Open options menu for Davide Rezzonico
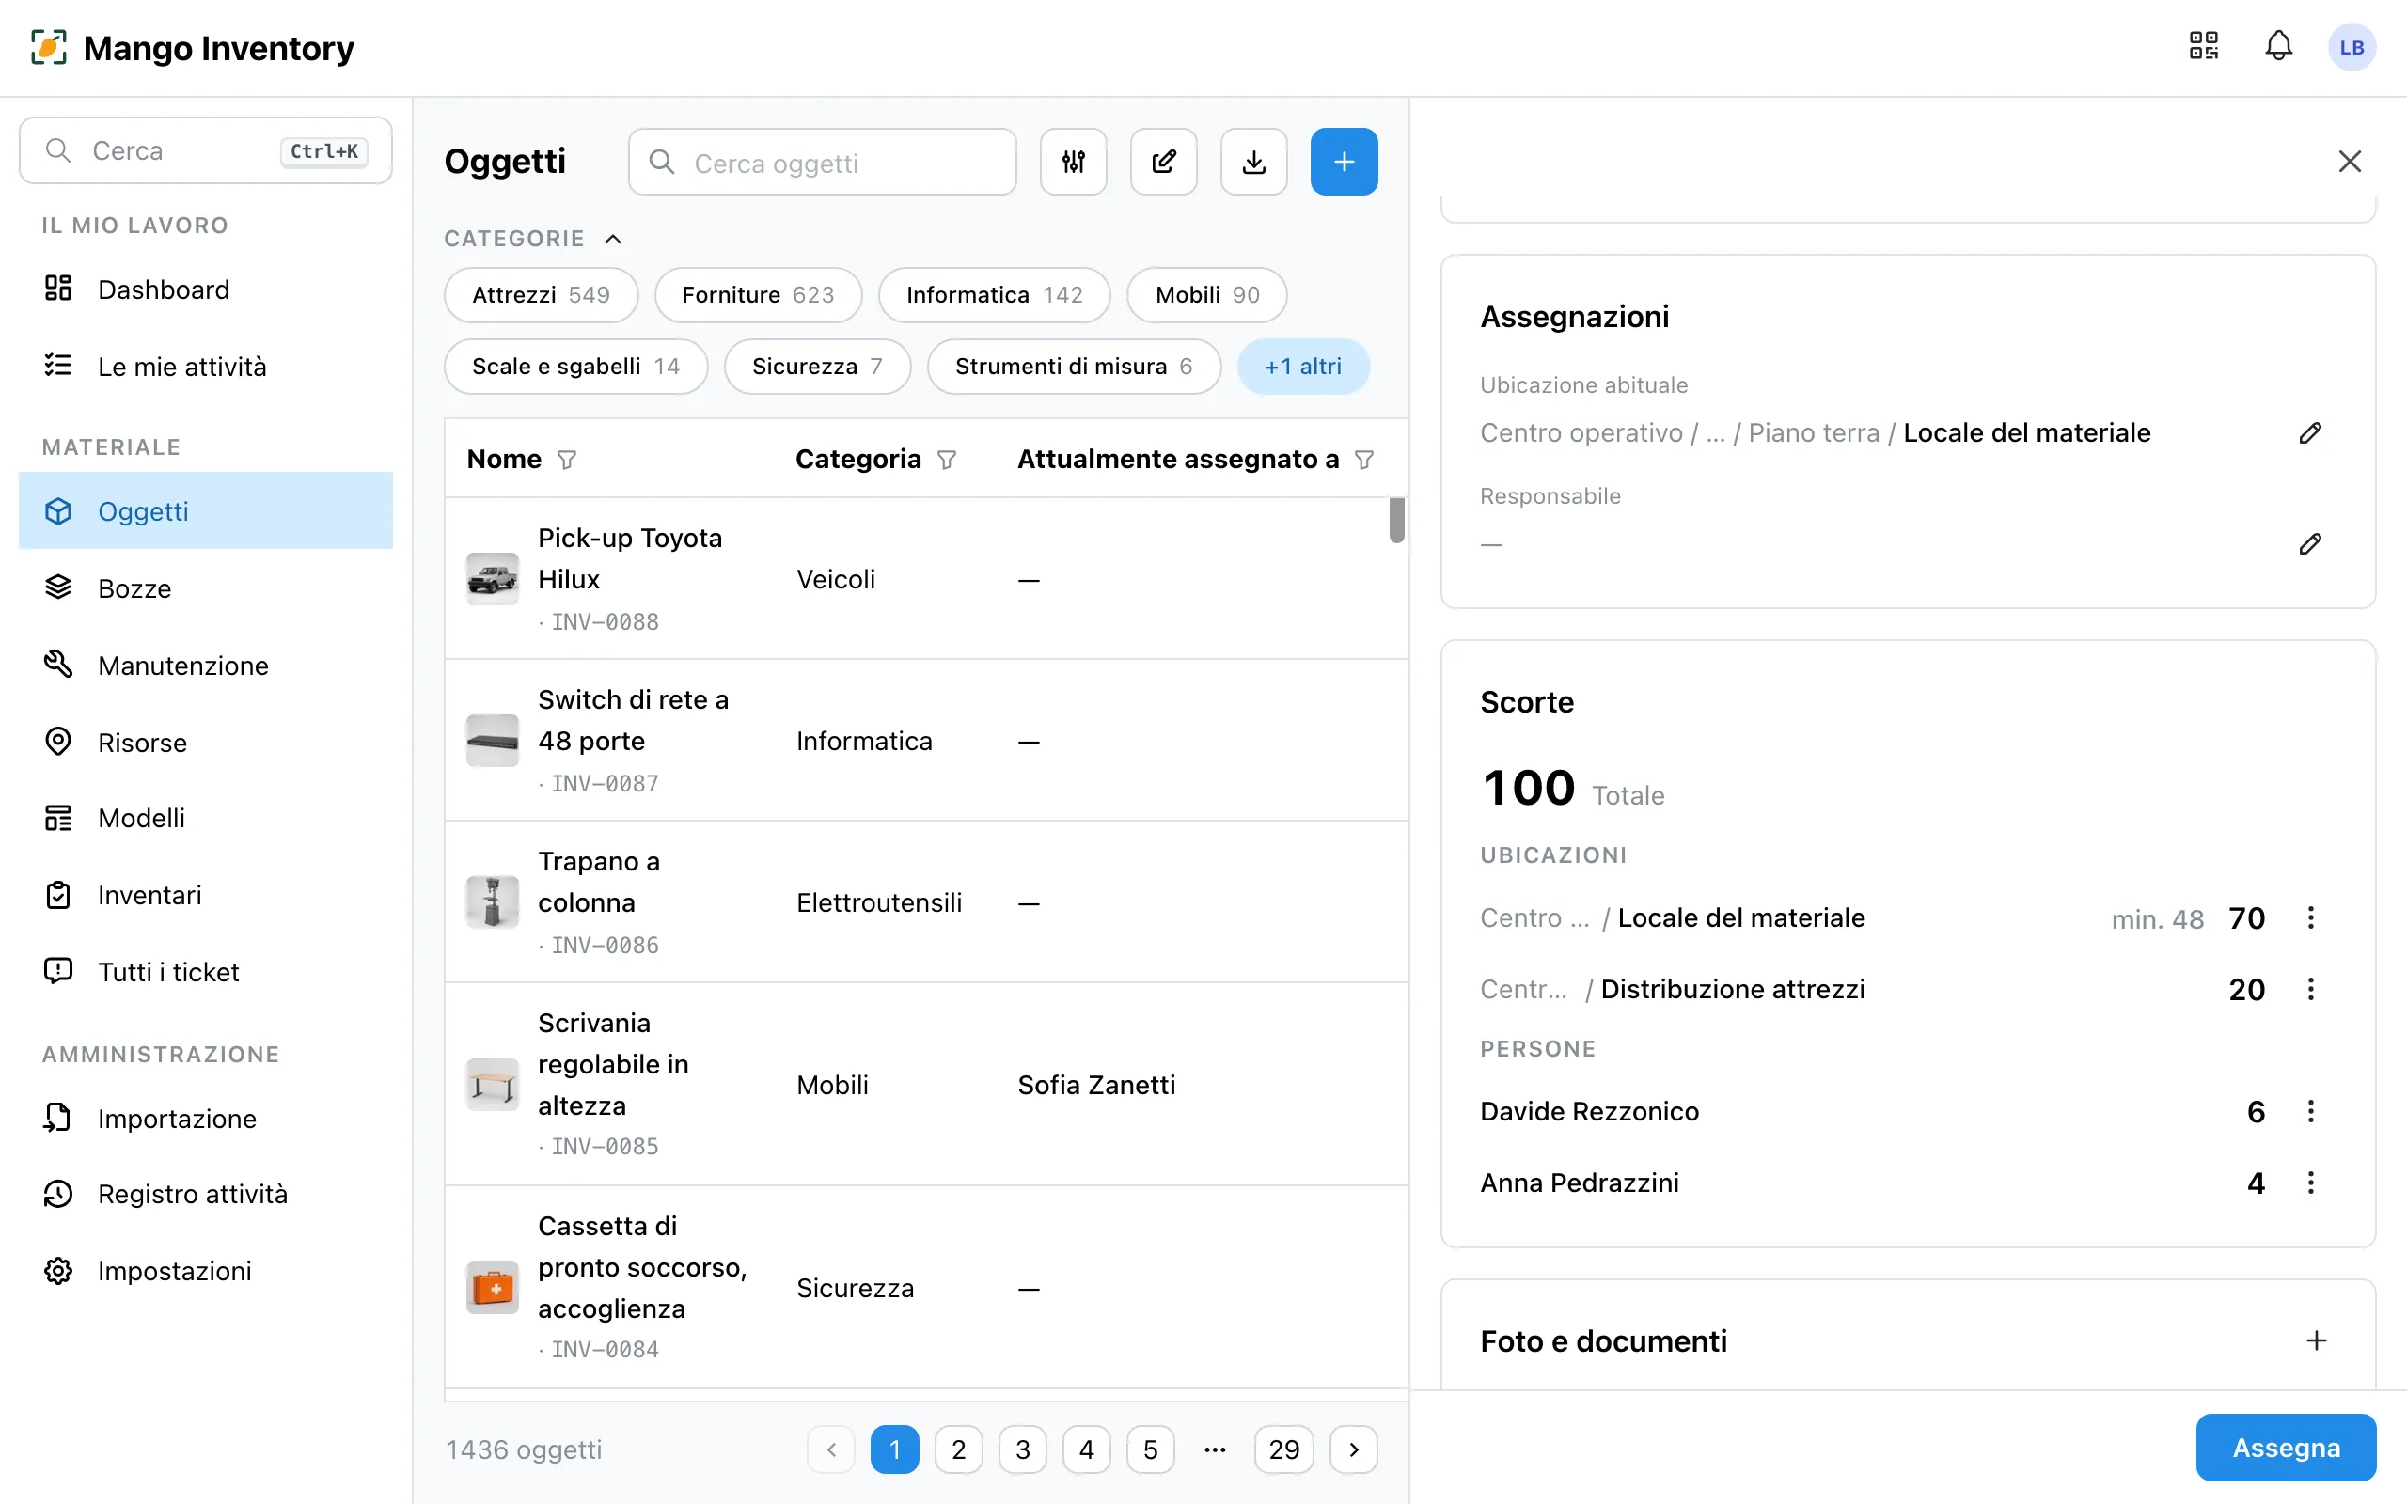The image size is (2407, 1504). coord(2310,1111)
